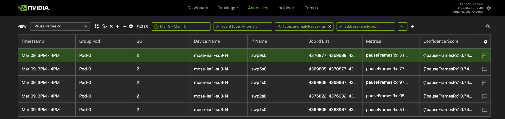Image resolution: width=505 pixels, height=119 pixels.
Task: Click plus icon beside view selector
Action: pos(117,26)
